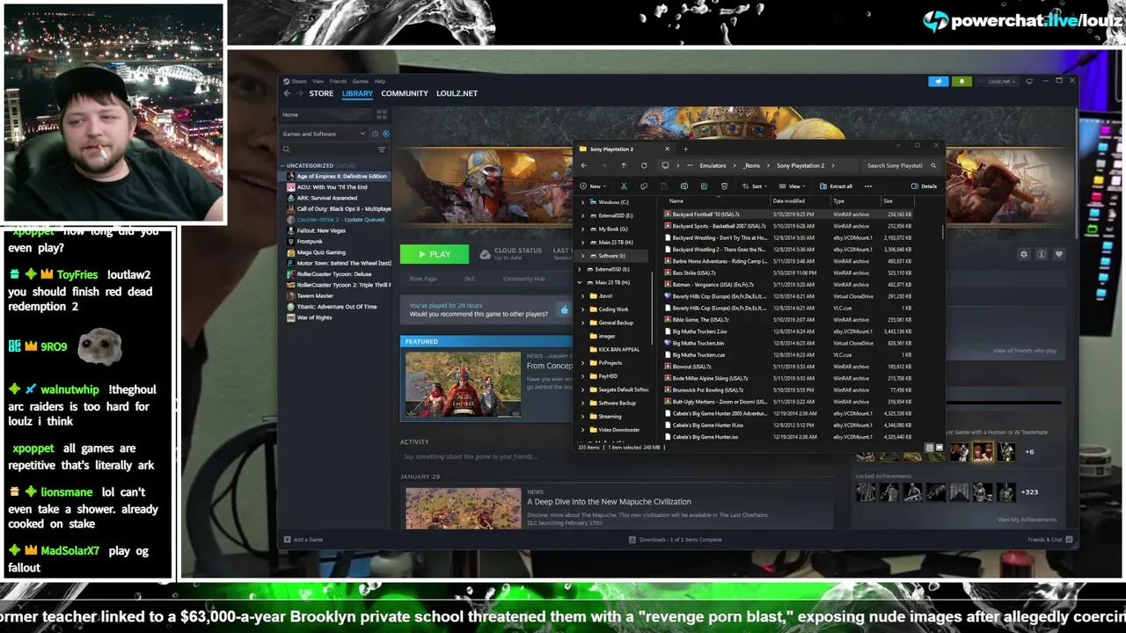The image size is (1126, 633).
Task: Expand the Software Backup folder node
Action: pos(581,403)
